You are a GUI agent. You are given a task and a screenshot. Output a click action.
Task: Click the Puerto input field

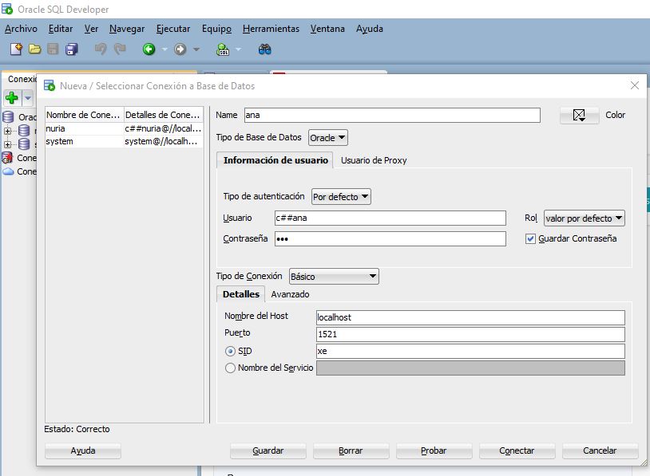[x=470, y=334]
